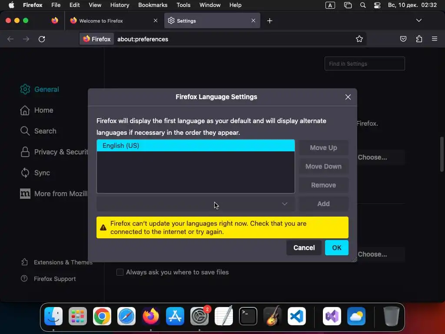Open Privacy & Security settings

pos(54,152)
